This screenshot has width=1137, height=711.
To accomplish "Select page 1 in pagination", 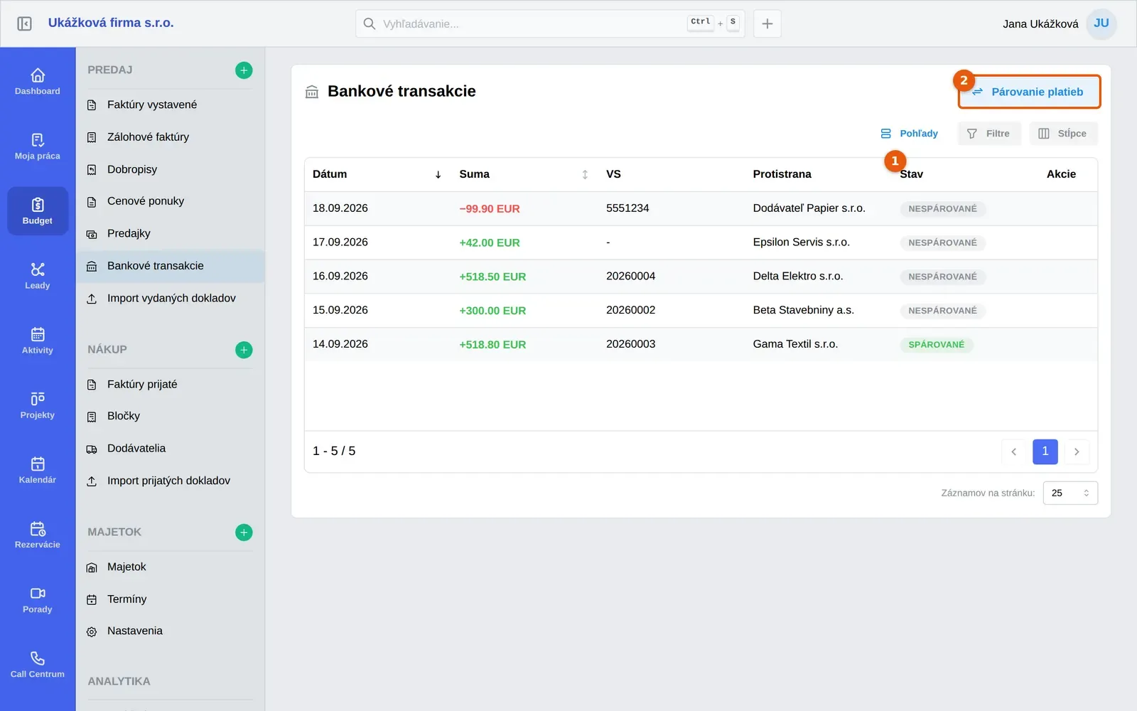I will point(1045,451).
